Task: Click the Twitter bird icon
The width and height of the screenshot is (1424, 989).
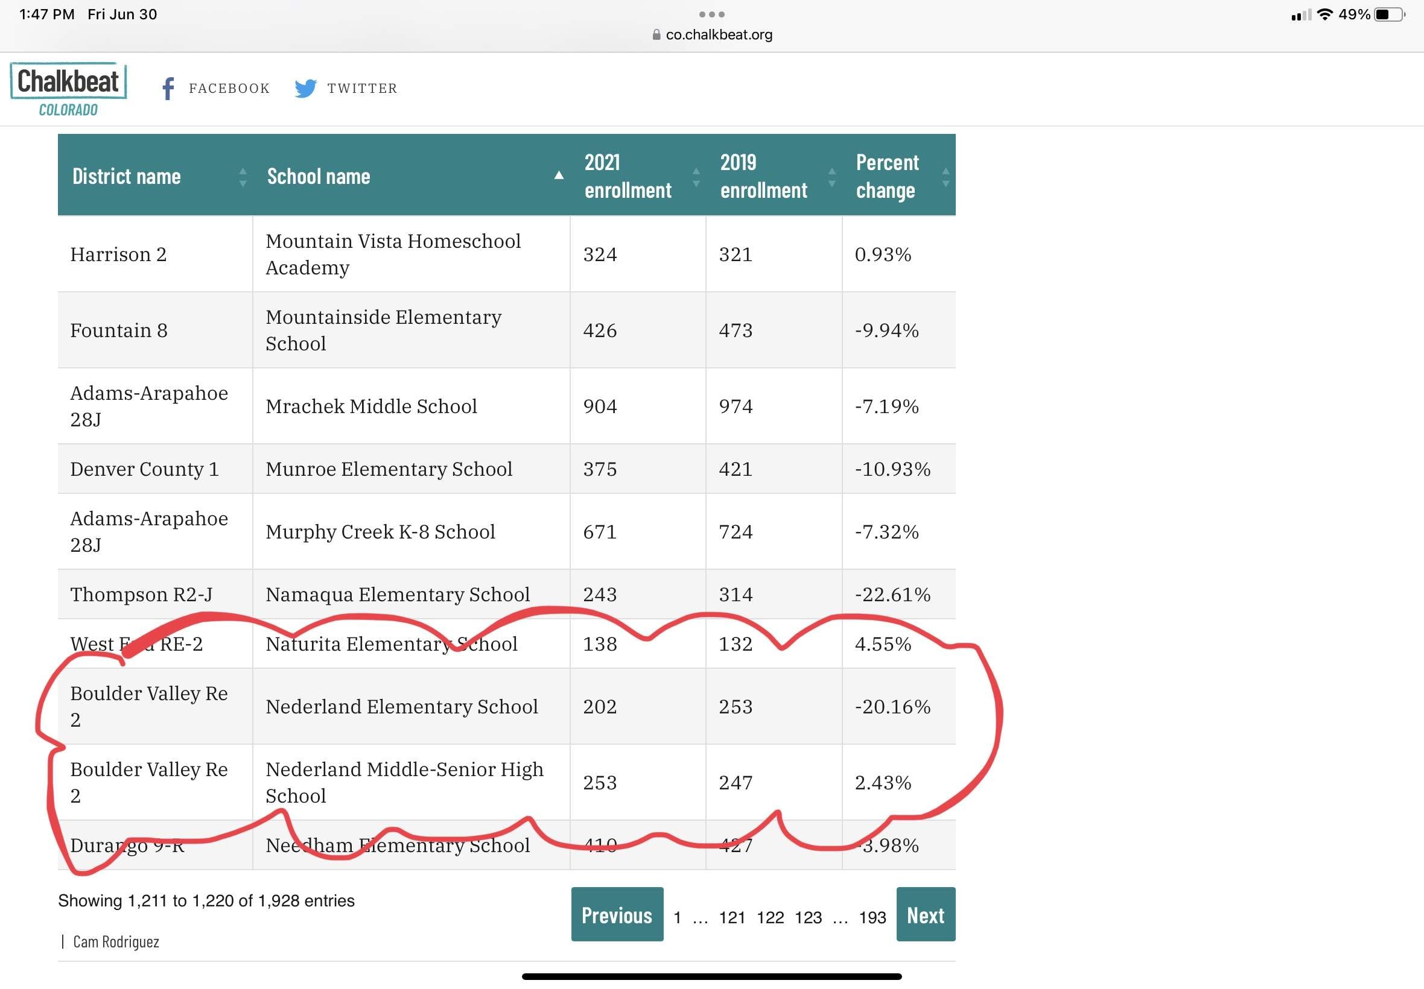Action: click(x=305, y=89)
